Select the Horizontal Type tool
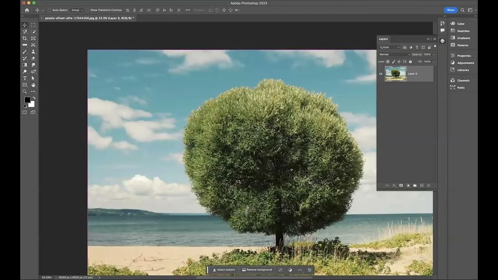Screen dimensions: 498x280 [25, 78]
